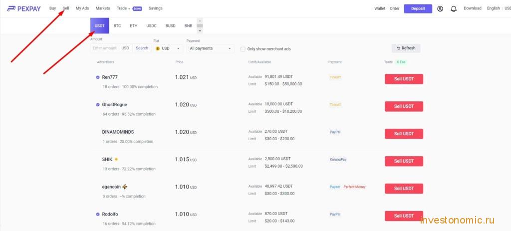
Task: Click the PayPal tag for DINAMOMINDS
Action: point(335,132)
